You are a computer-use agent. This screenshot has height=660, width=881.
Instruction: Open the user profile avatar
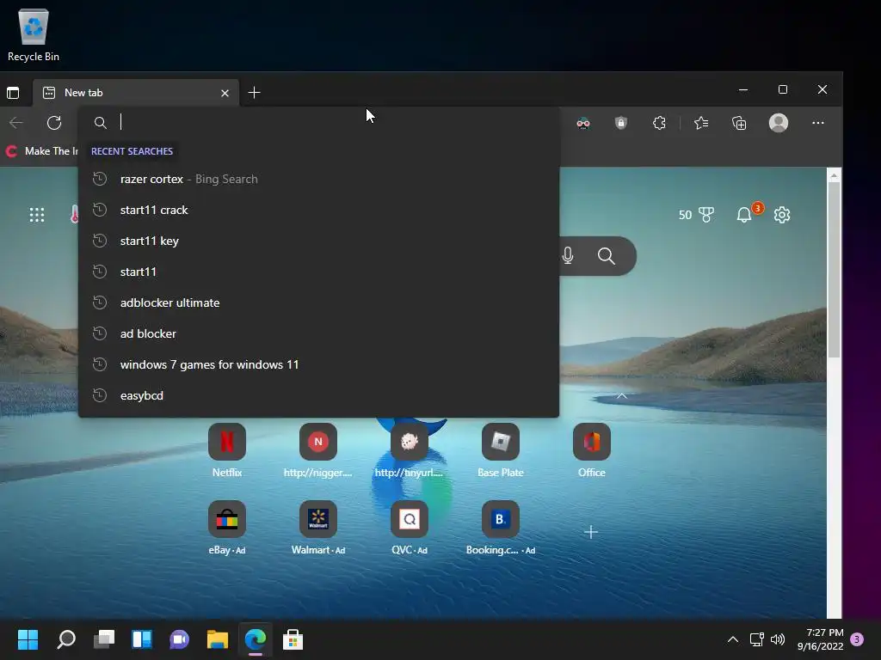pos(778,123)
